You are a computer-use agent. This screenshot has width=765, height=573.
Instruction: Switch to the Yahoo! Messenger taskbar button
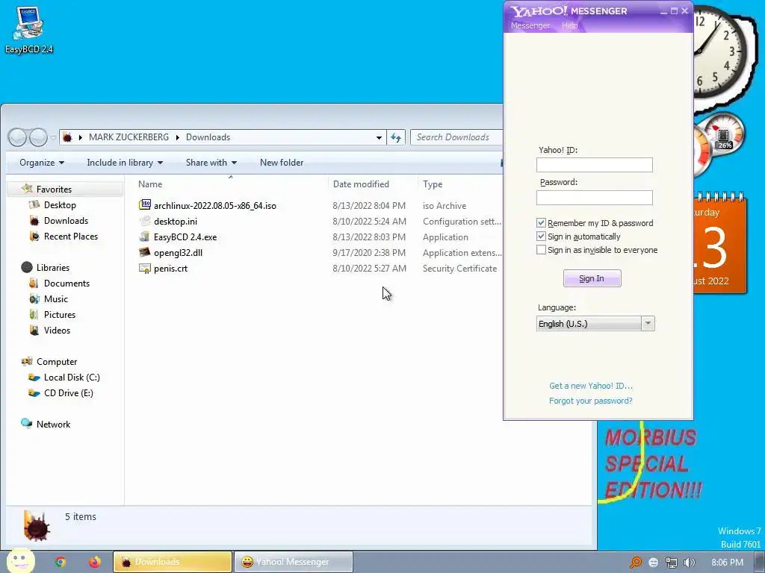coord(293,562)
